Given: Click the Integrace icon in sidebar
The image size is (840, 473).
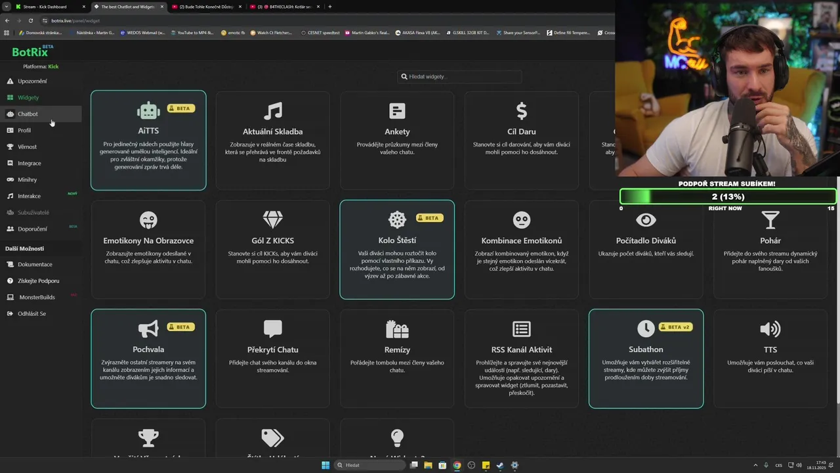Looking at the screenshot, I should (10, 163).
